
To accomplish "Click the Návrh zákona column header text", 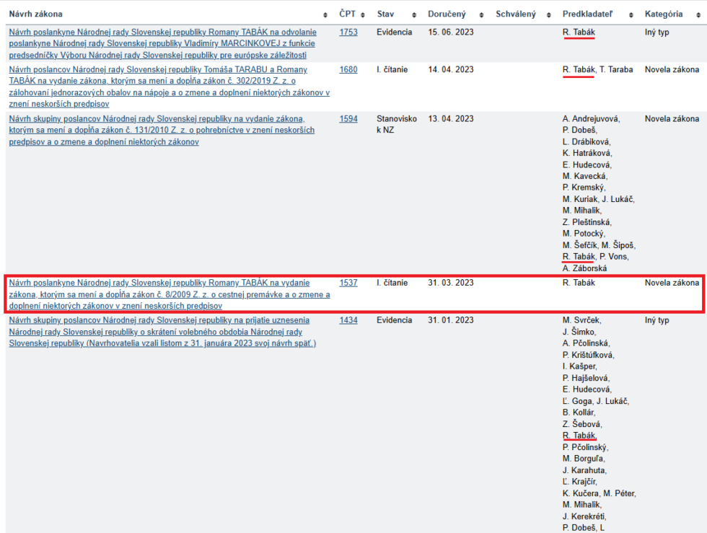I will tap(35, 14).
